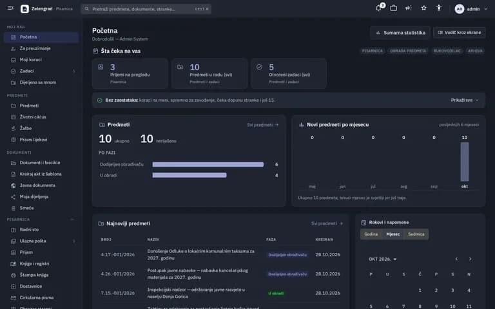Go to previous month in calendar
The width and height of the screenshot is (495, 309).
coord(456,259)
